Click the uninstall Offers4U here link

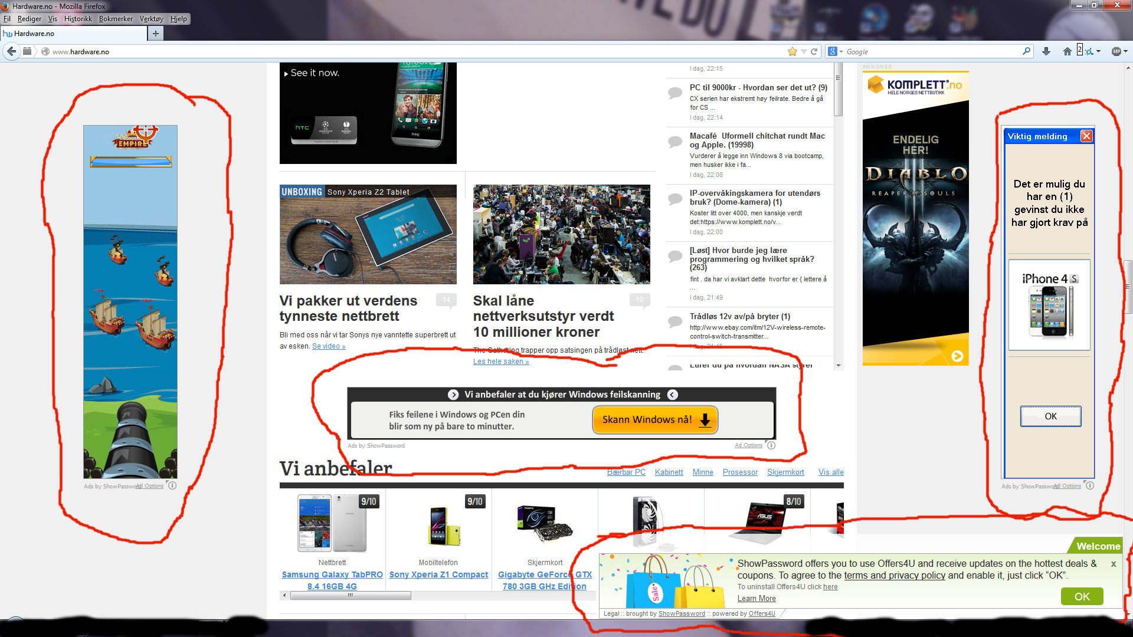830,587
